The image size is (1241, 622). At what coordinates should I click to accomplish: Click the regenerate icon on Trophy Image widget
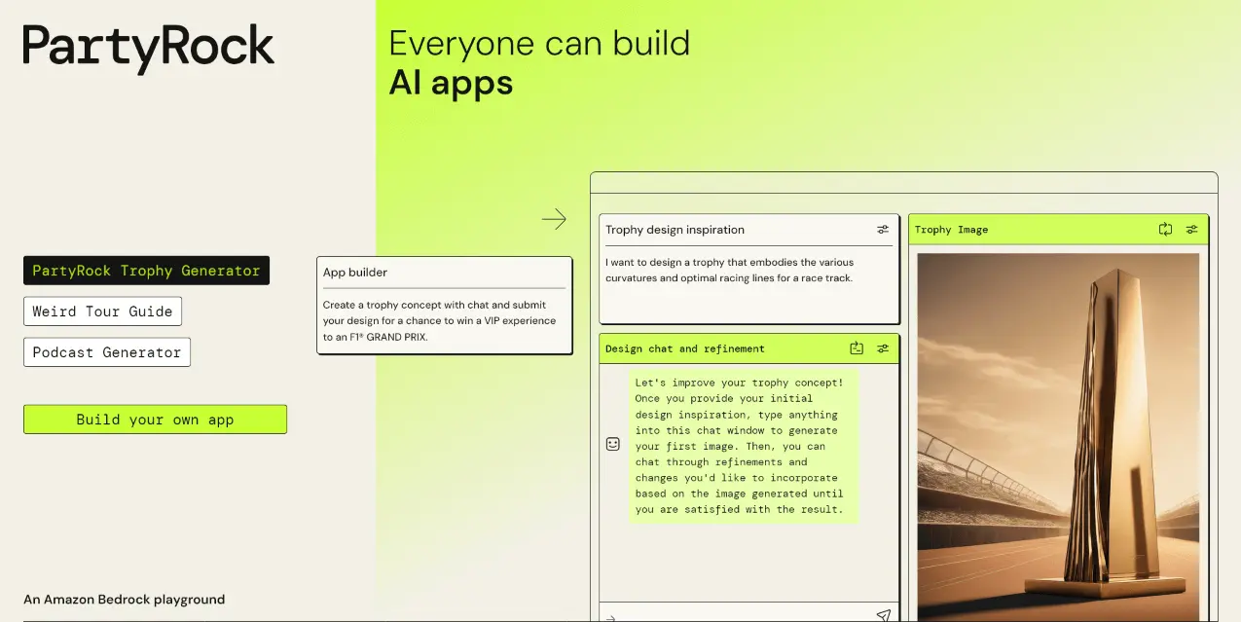point(1165,229)
